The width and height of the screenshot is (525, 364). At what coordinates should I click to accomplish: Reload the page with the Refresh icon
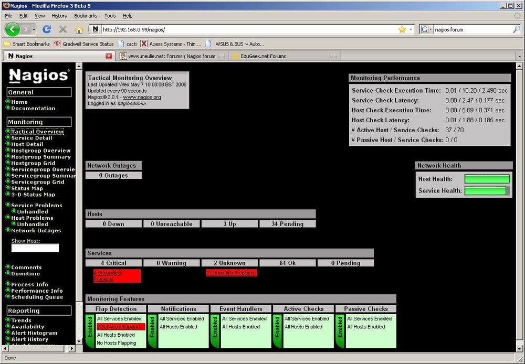pos(47,29)
